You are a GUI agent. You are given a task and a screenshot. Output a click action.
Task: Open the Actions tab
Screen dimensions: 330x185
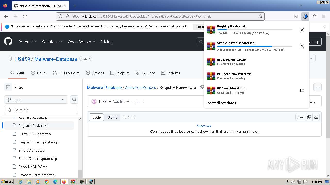click(95, 73)
